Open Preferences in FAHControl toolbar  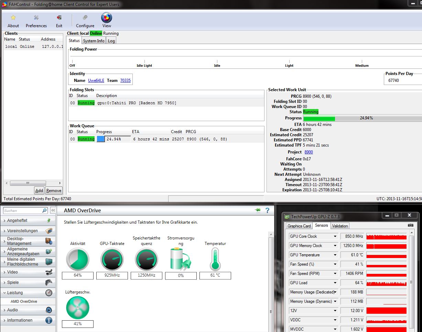36,21
